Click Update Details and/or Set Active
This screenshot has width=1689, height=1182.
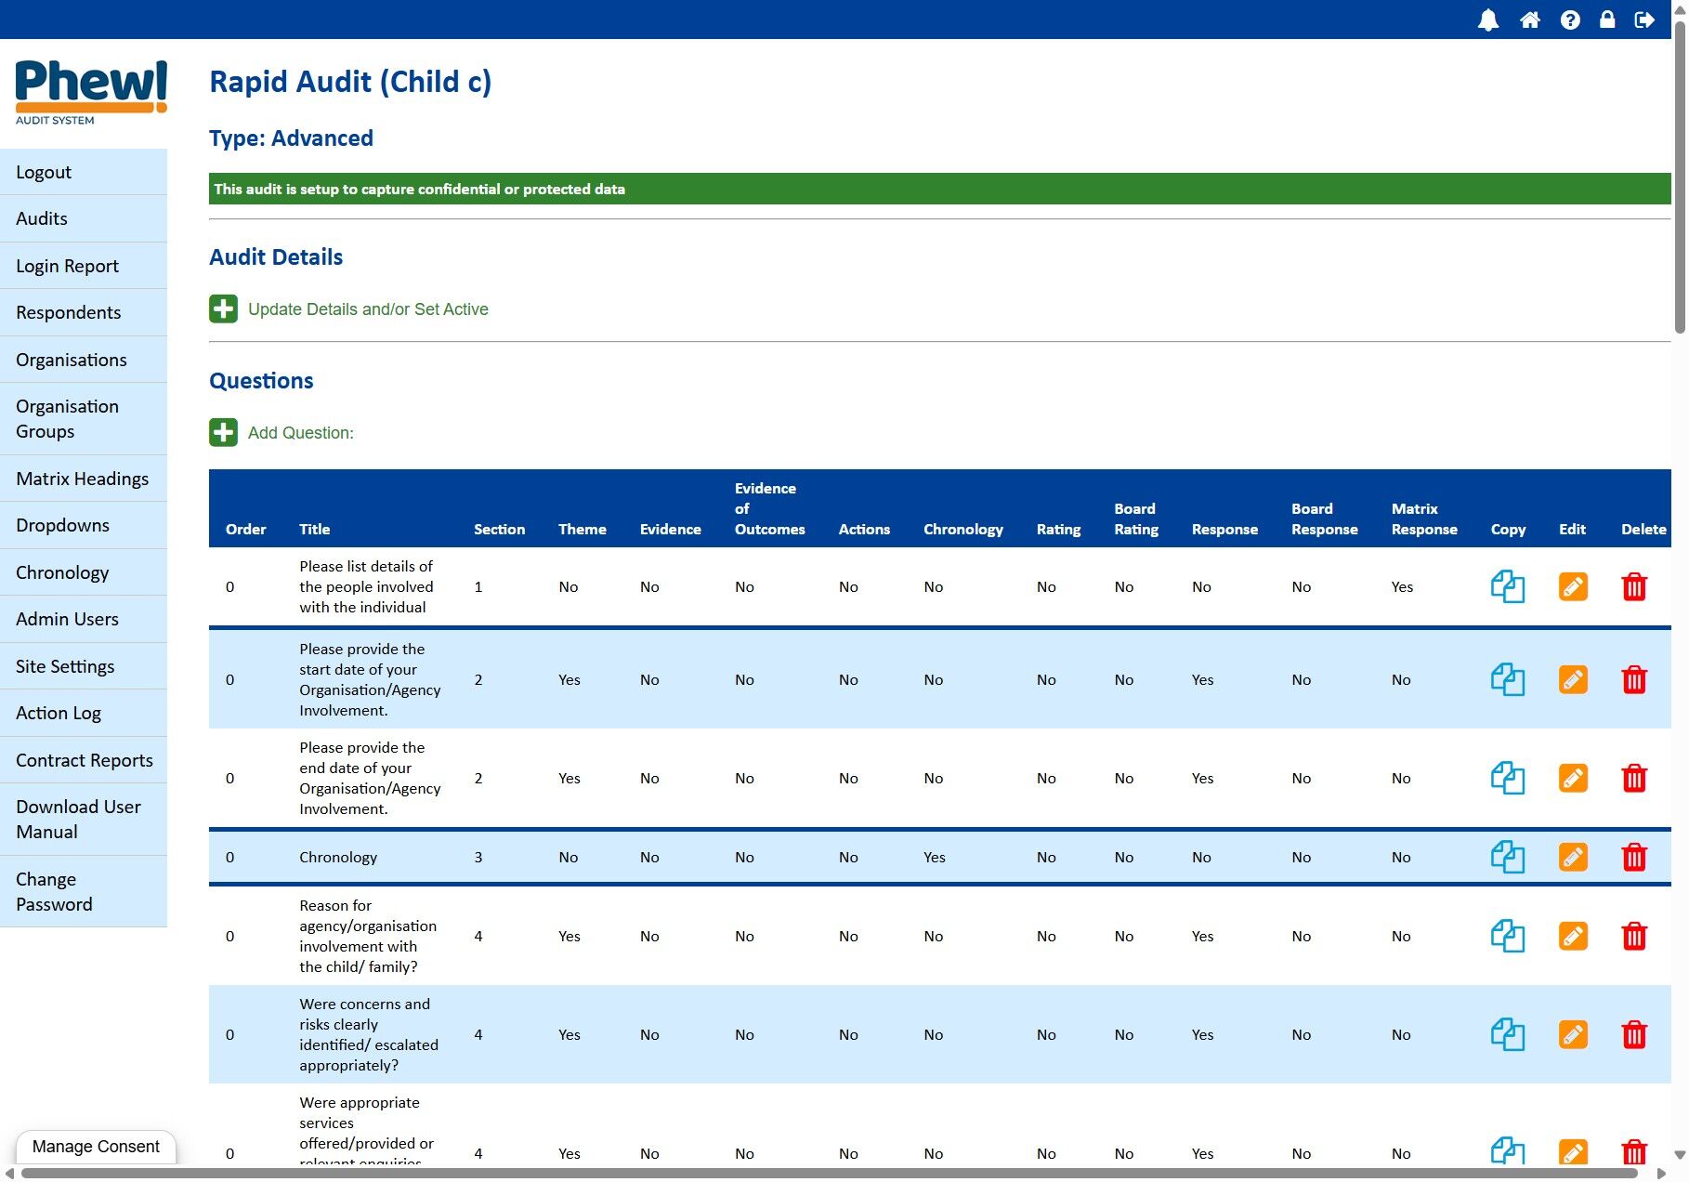pyautogui.click(x=367, y=309)
